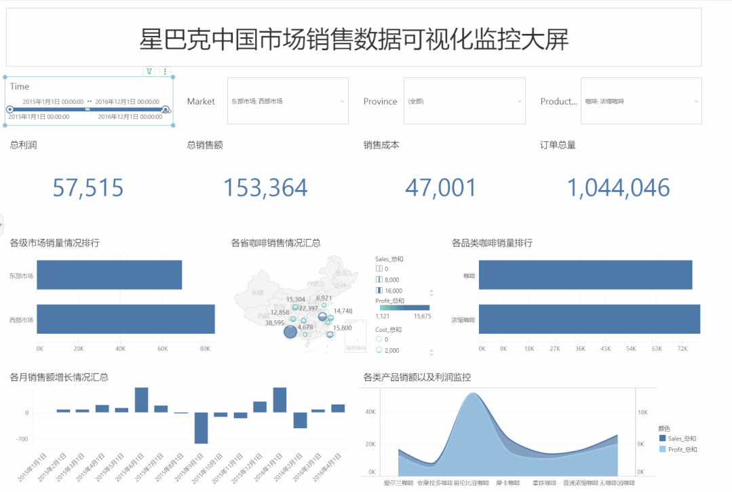The height and width of the screenshot is (492, 732).
Task: Click the Sales_总和 8,000 legend icon
Action: coord(379,280)
